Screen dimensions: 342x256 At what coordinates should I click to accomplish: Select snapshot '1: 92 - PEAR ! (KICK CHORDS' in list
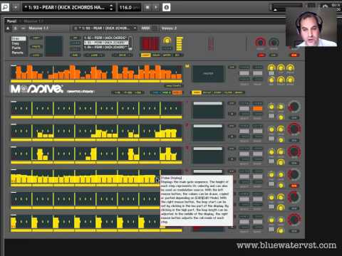[x=105, y=38]
